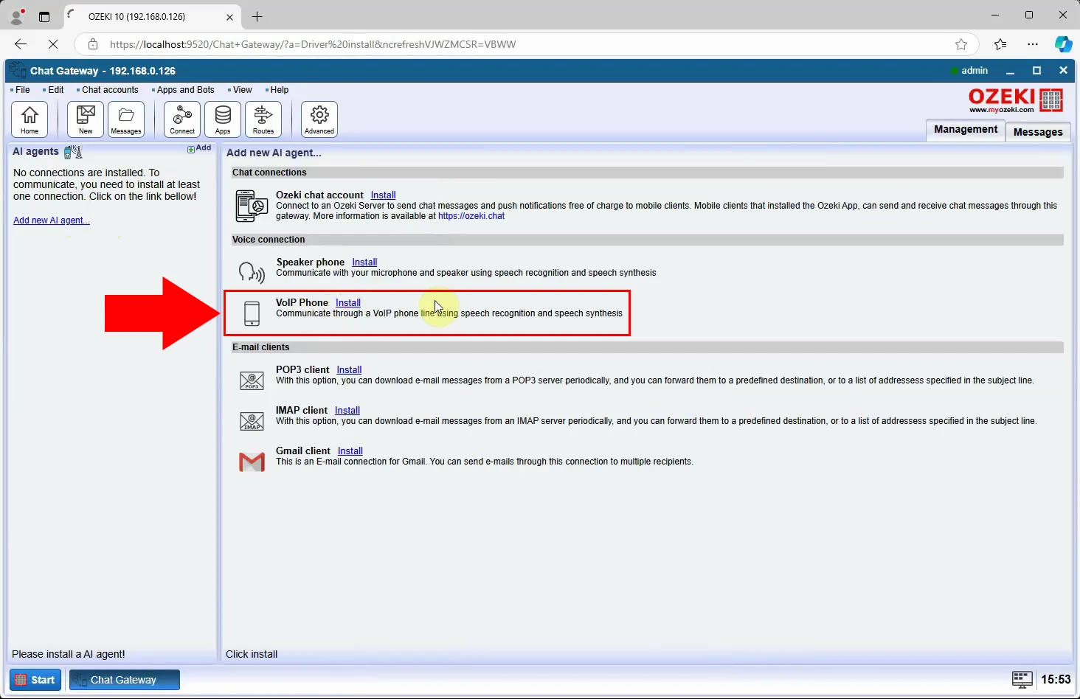Viewport: 1080px width, 699px height.
Task: Open the Start menu button
Action: [35, 680]
